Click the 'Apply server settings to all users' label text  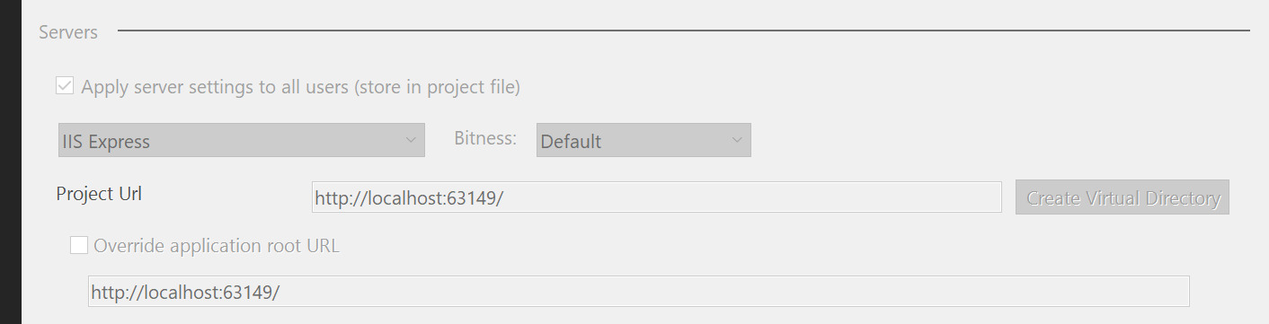click(x=301, y=87)
